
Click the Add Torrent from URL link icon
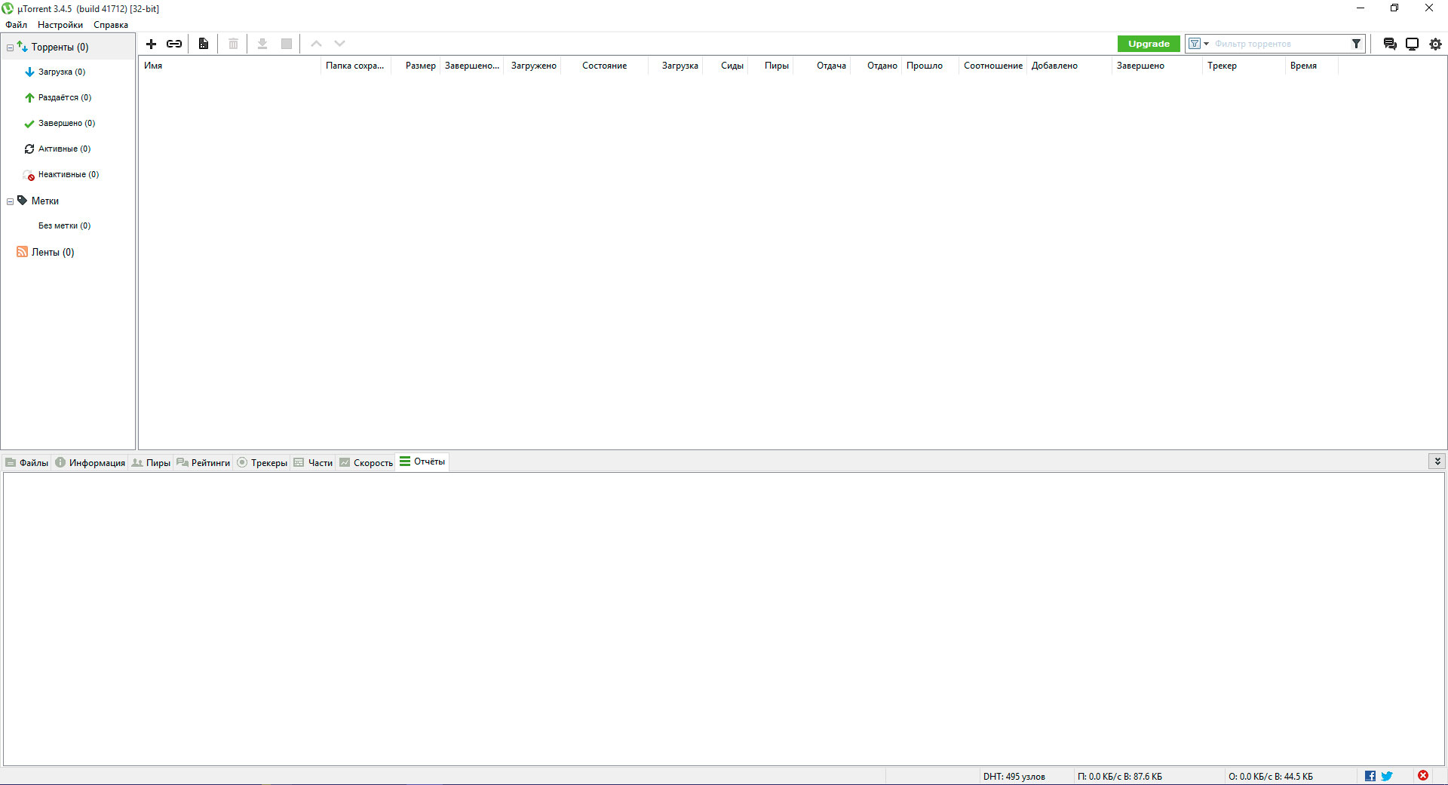point(174,44)
